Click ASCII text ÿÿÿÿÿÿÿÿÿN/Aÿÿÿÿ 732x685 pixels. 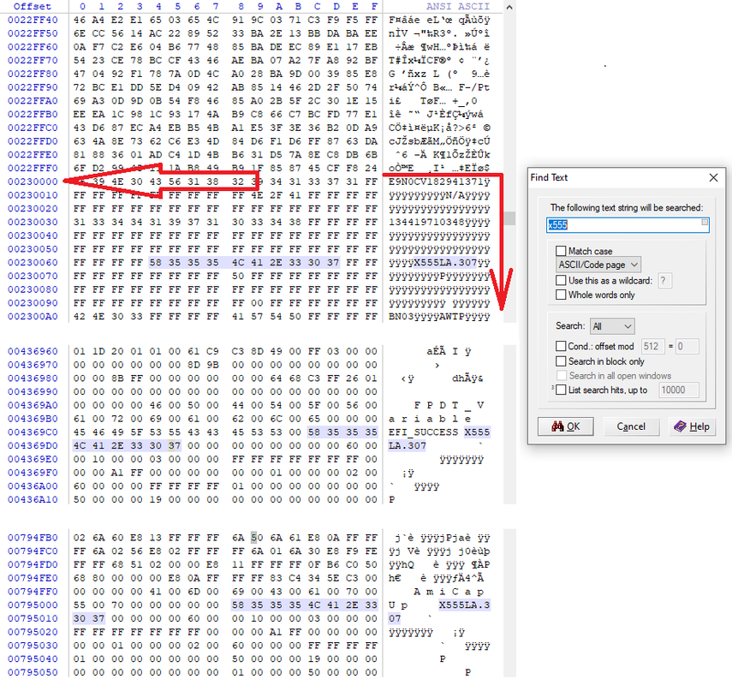click(439, 195)
